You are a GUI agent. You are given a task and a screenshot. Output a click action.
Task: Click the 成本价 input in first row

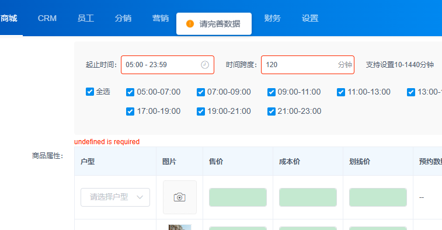(308, 197)
